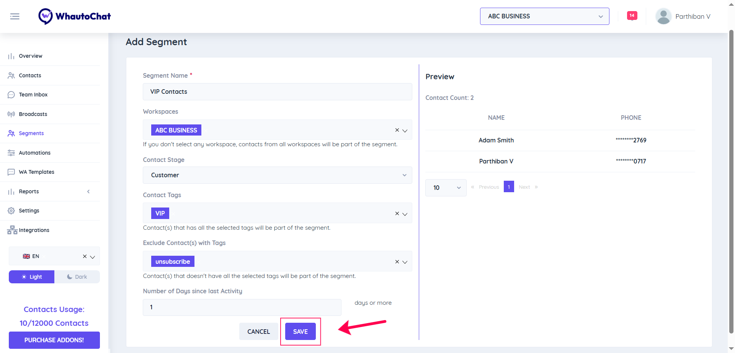Switch to Dark theme

(77, 277)
